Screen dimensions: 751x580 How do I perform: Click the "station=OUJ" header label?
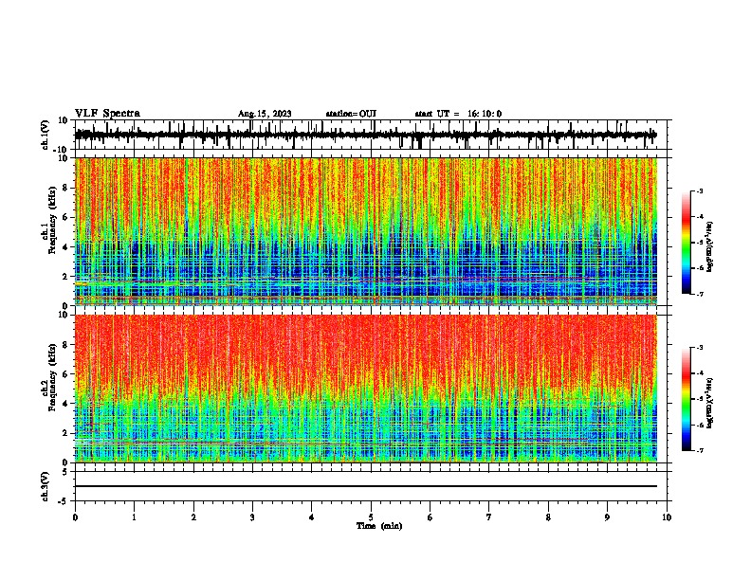click(x=351, y=114)
